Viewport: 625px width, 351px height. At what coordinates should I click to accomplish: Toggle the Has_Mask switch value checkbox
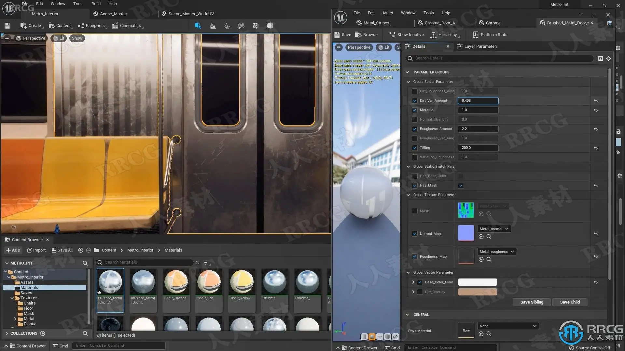coord(461,186)
